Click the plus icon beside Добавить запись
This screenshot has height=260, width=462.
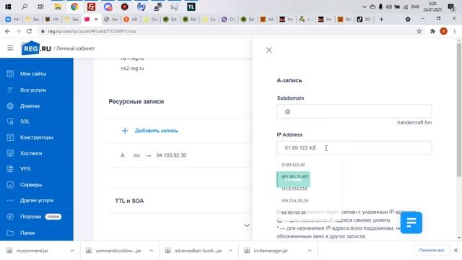point(125,131)
